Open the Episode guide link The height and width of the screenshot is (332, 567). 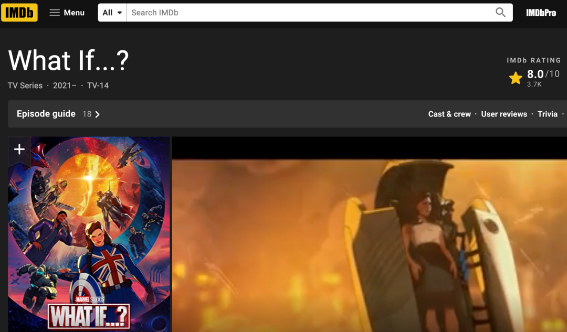(x=46, y=114)
